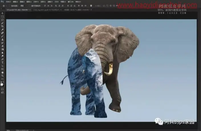The height and width of the screenshot is (131, 201).
Task: Select the Gradient tool
Action: 2,49
